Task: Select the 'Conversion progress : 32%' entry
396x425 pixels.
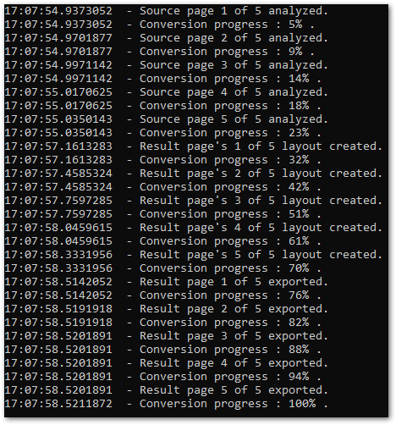Action: pos(162,160)
